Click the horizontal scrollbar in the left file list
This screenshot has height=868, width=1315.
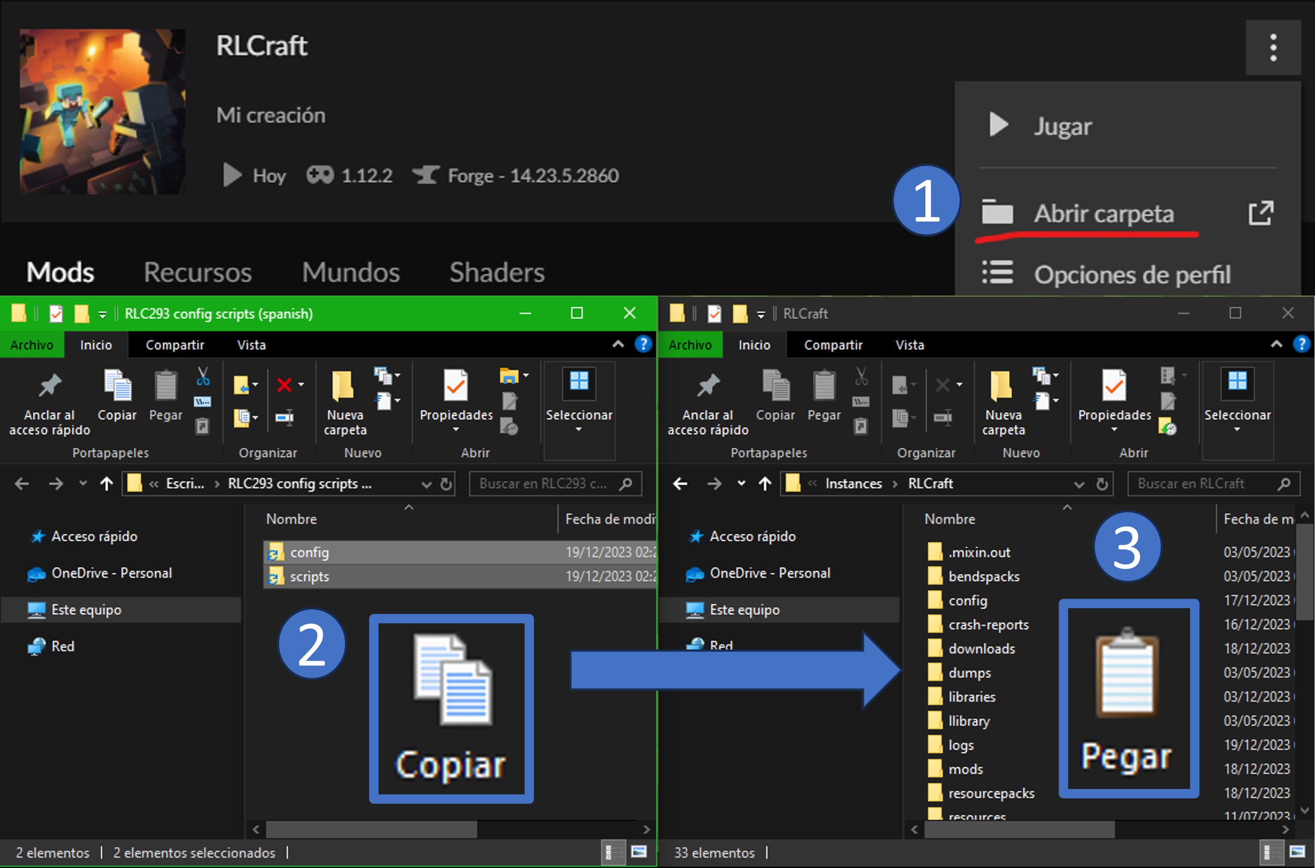point(371,829)
